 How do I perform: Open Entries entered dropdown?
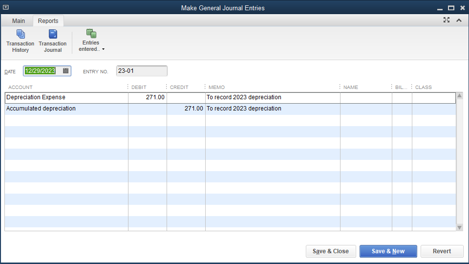coord(91,41)
